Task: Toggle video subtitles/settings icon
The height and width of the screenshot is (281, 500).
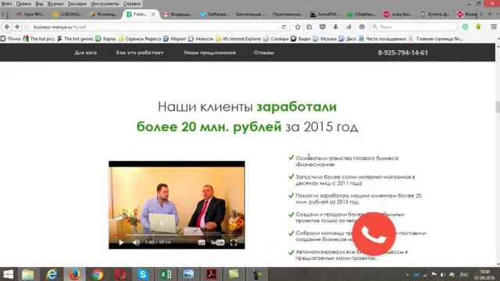Action: (x=202, y=243)
